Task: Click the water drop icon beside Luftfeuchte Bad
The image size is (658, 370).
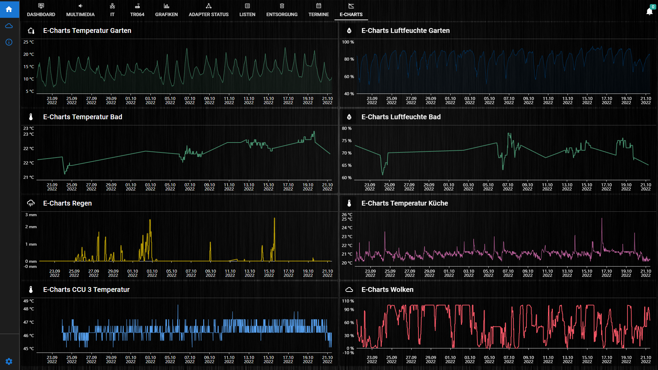Action: [x=349, y=117]
